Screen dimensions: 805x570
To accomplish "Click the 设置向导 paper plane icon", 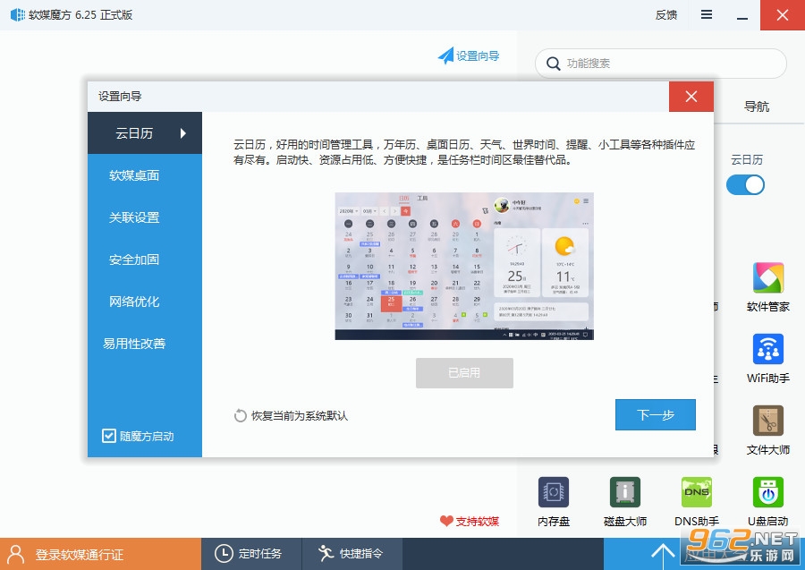I will pyautogui.click(x=445, y=55).
